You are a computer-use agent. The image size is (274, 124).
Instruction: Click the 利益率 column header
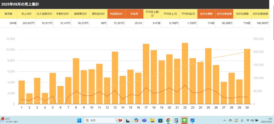134,14
